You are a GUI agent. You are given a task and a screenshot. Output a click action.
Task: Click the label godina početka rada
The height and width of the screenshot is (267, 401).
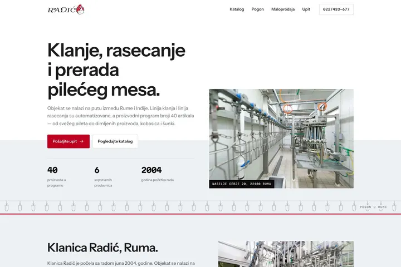coord(157,180)
